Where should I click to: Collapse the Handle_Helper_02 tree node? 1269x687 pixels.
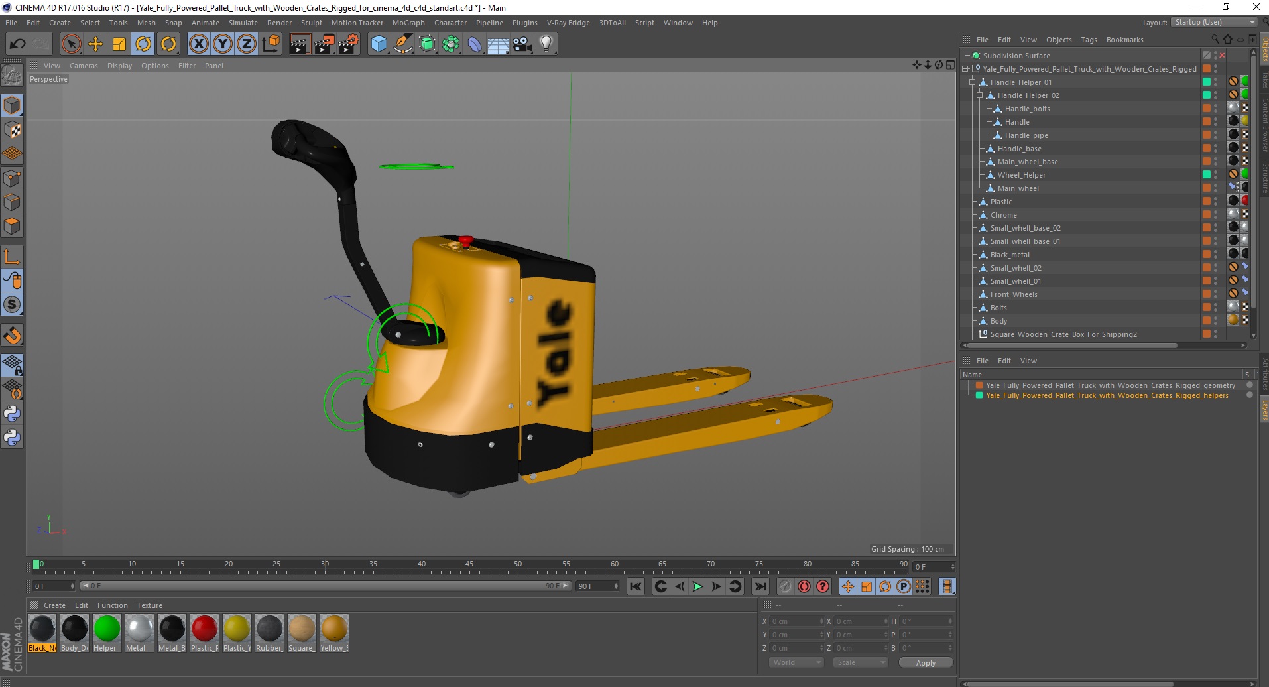[980, 95]
